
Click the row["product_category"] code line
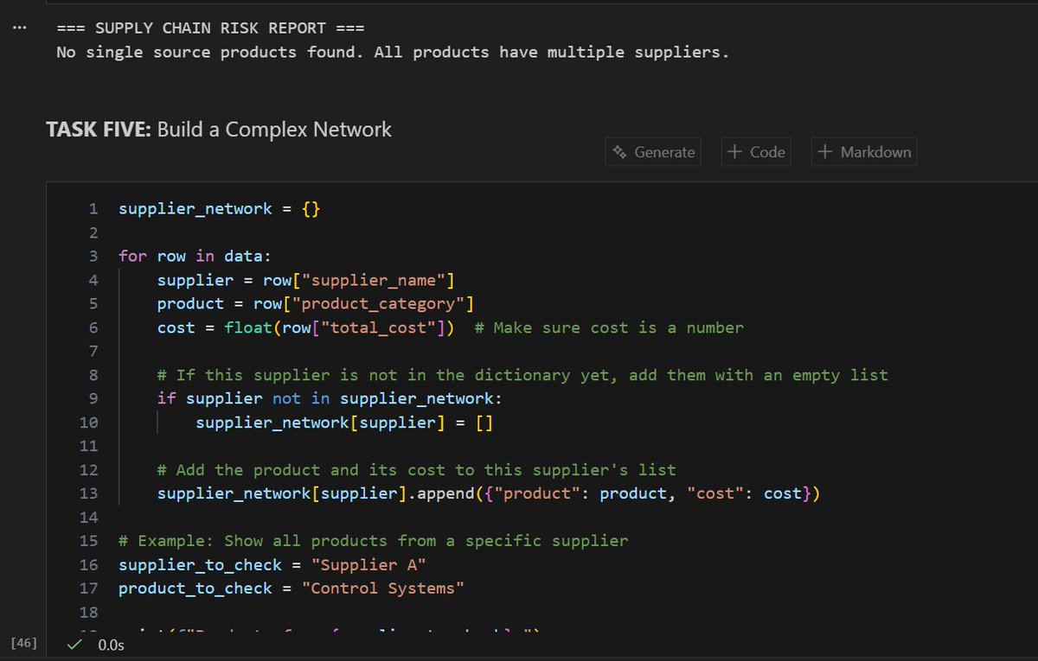coord(316,304)
